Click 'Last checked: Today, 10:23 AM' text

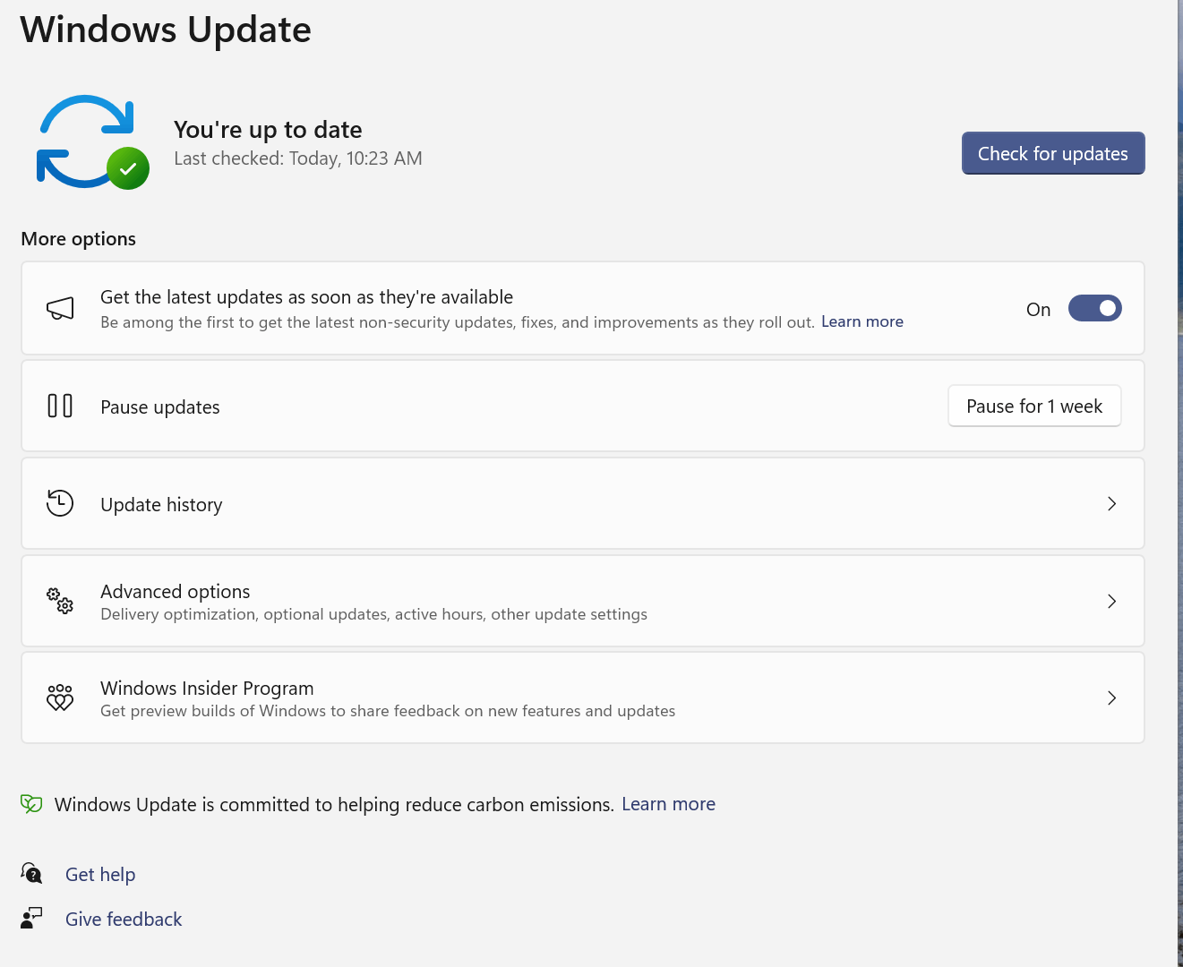[x=298, y=158]
